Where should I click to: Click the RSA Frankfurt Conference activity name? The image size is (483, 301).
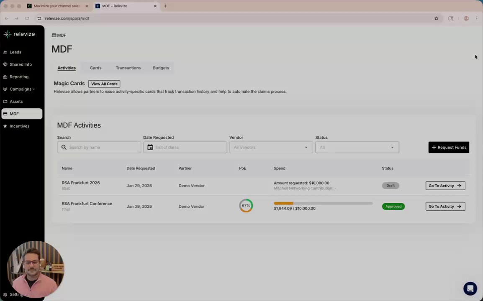click(87, 204)
